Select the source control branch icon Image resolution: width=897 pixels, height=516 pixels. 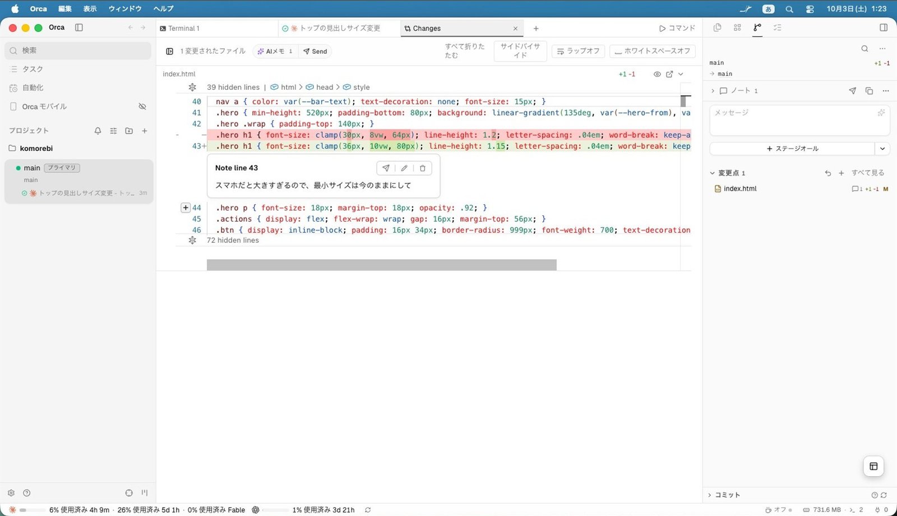pos(757,27)
